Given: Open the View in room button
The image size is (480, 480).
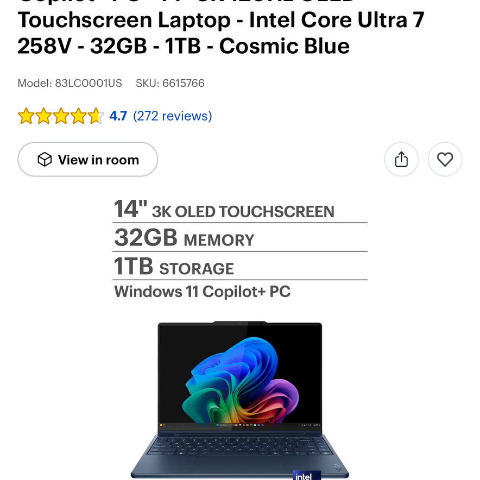Looking at the screenshot, I should 87,159.
